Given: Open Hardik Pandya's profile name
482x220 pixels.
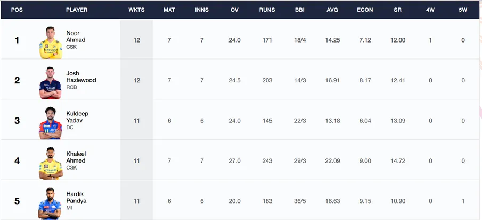Looking at the screenshot, I should coord(76,197).
